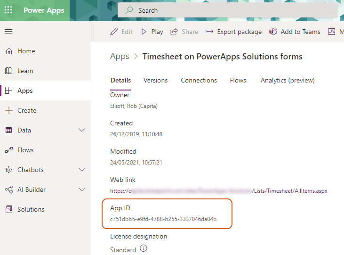Click the License designation info icon
Image resolution: width=344 pixels, height=255 pixels.
(144, 248)
